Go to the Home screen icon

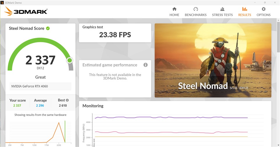point(174,9)
